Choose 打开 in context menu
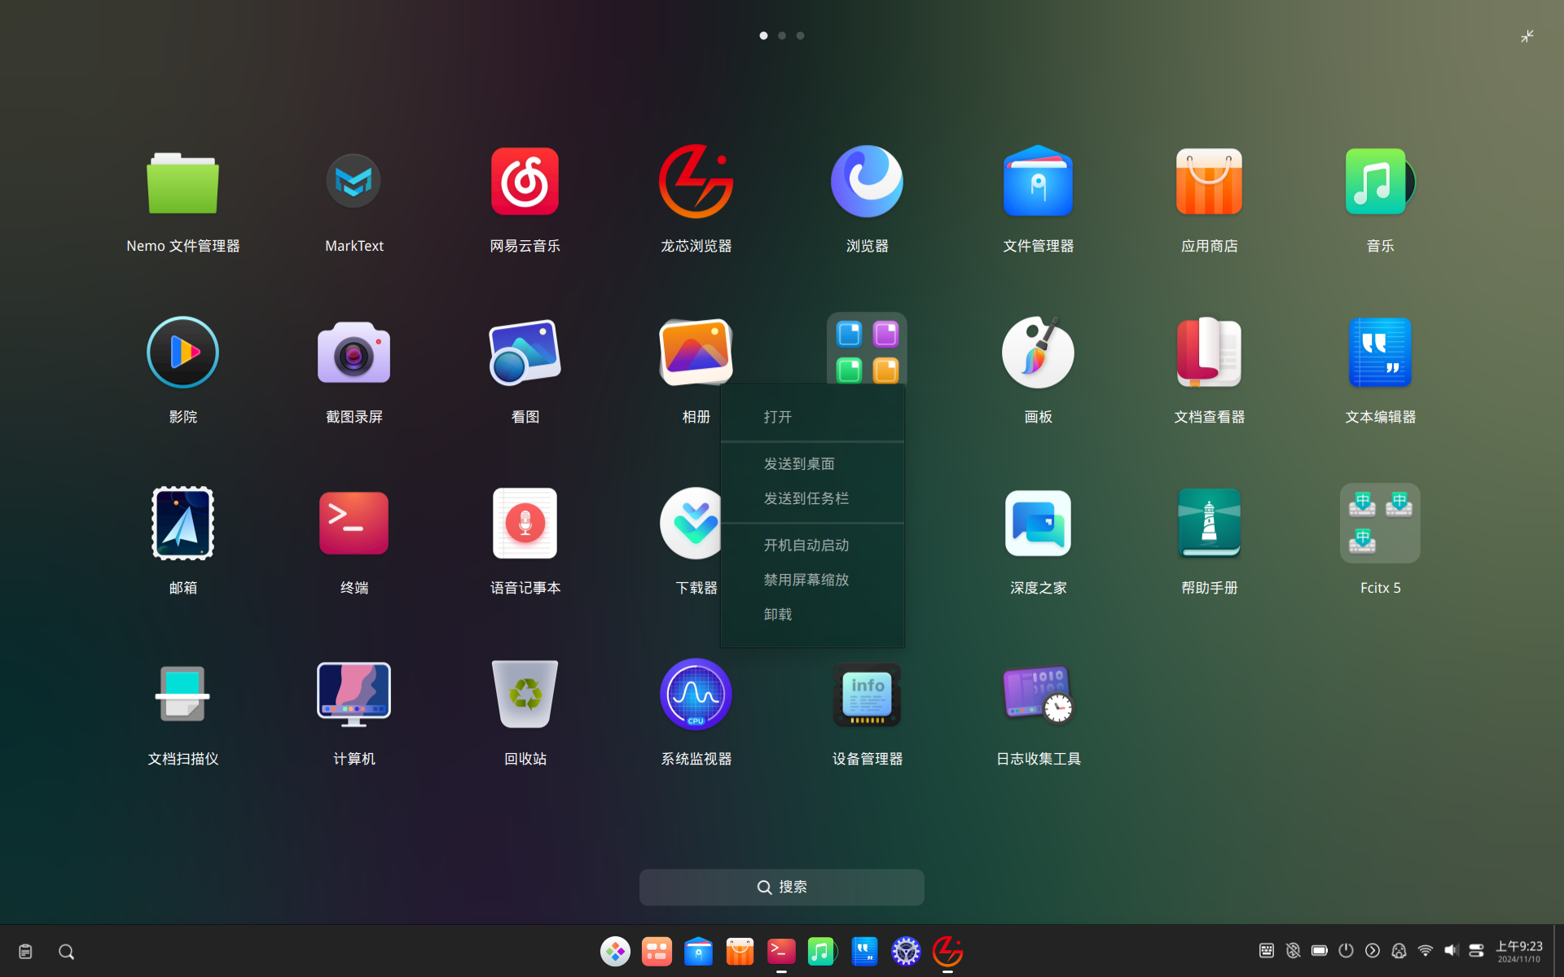The image size is (1564, 977). (x=812, y=417)
